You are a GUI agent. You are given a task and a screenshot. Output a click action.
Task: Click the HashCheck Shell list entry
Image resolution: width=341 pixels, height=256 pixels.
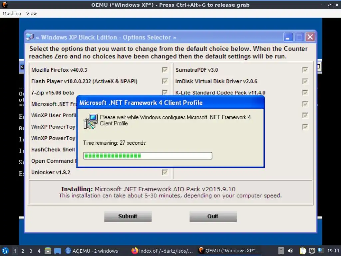tap(53, 150)
